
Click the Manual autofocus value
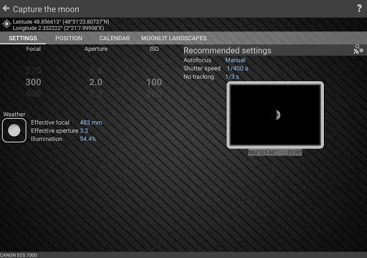click(x=235, y=60)
